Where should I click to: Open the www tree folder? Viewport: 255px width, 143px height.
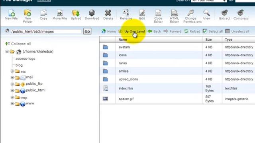[30, 103]
